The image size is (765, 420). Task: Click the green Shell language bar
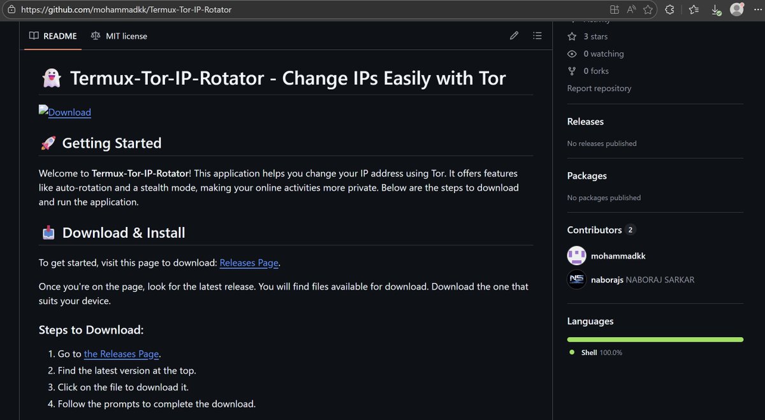(x=655, y=339)
